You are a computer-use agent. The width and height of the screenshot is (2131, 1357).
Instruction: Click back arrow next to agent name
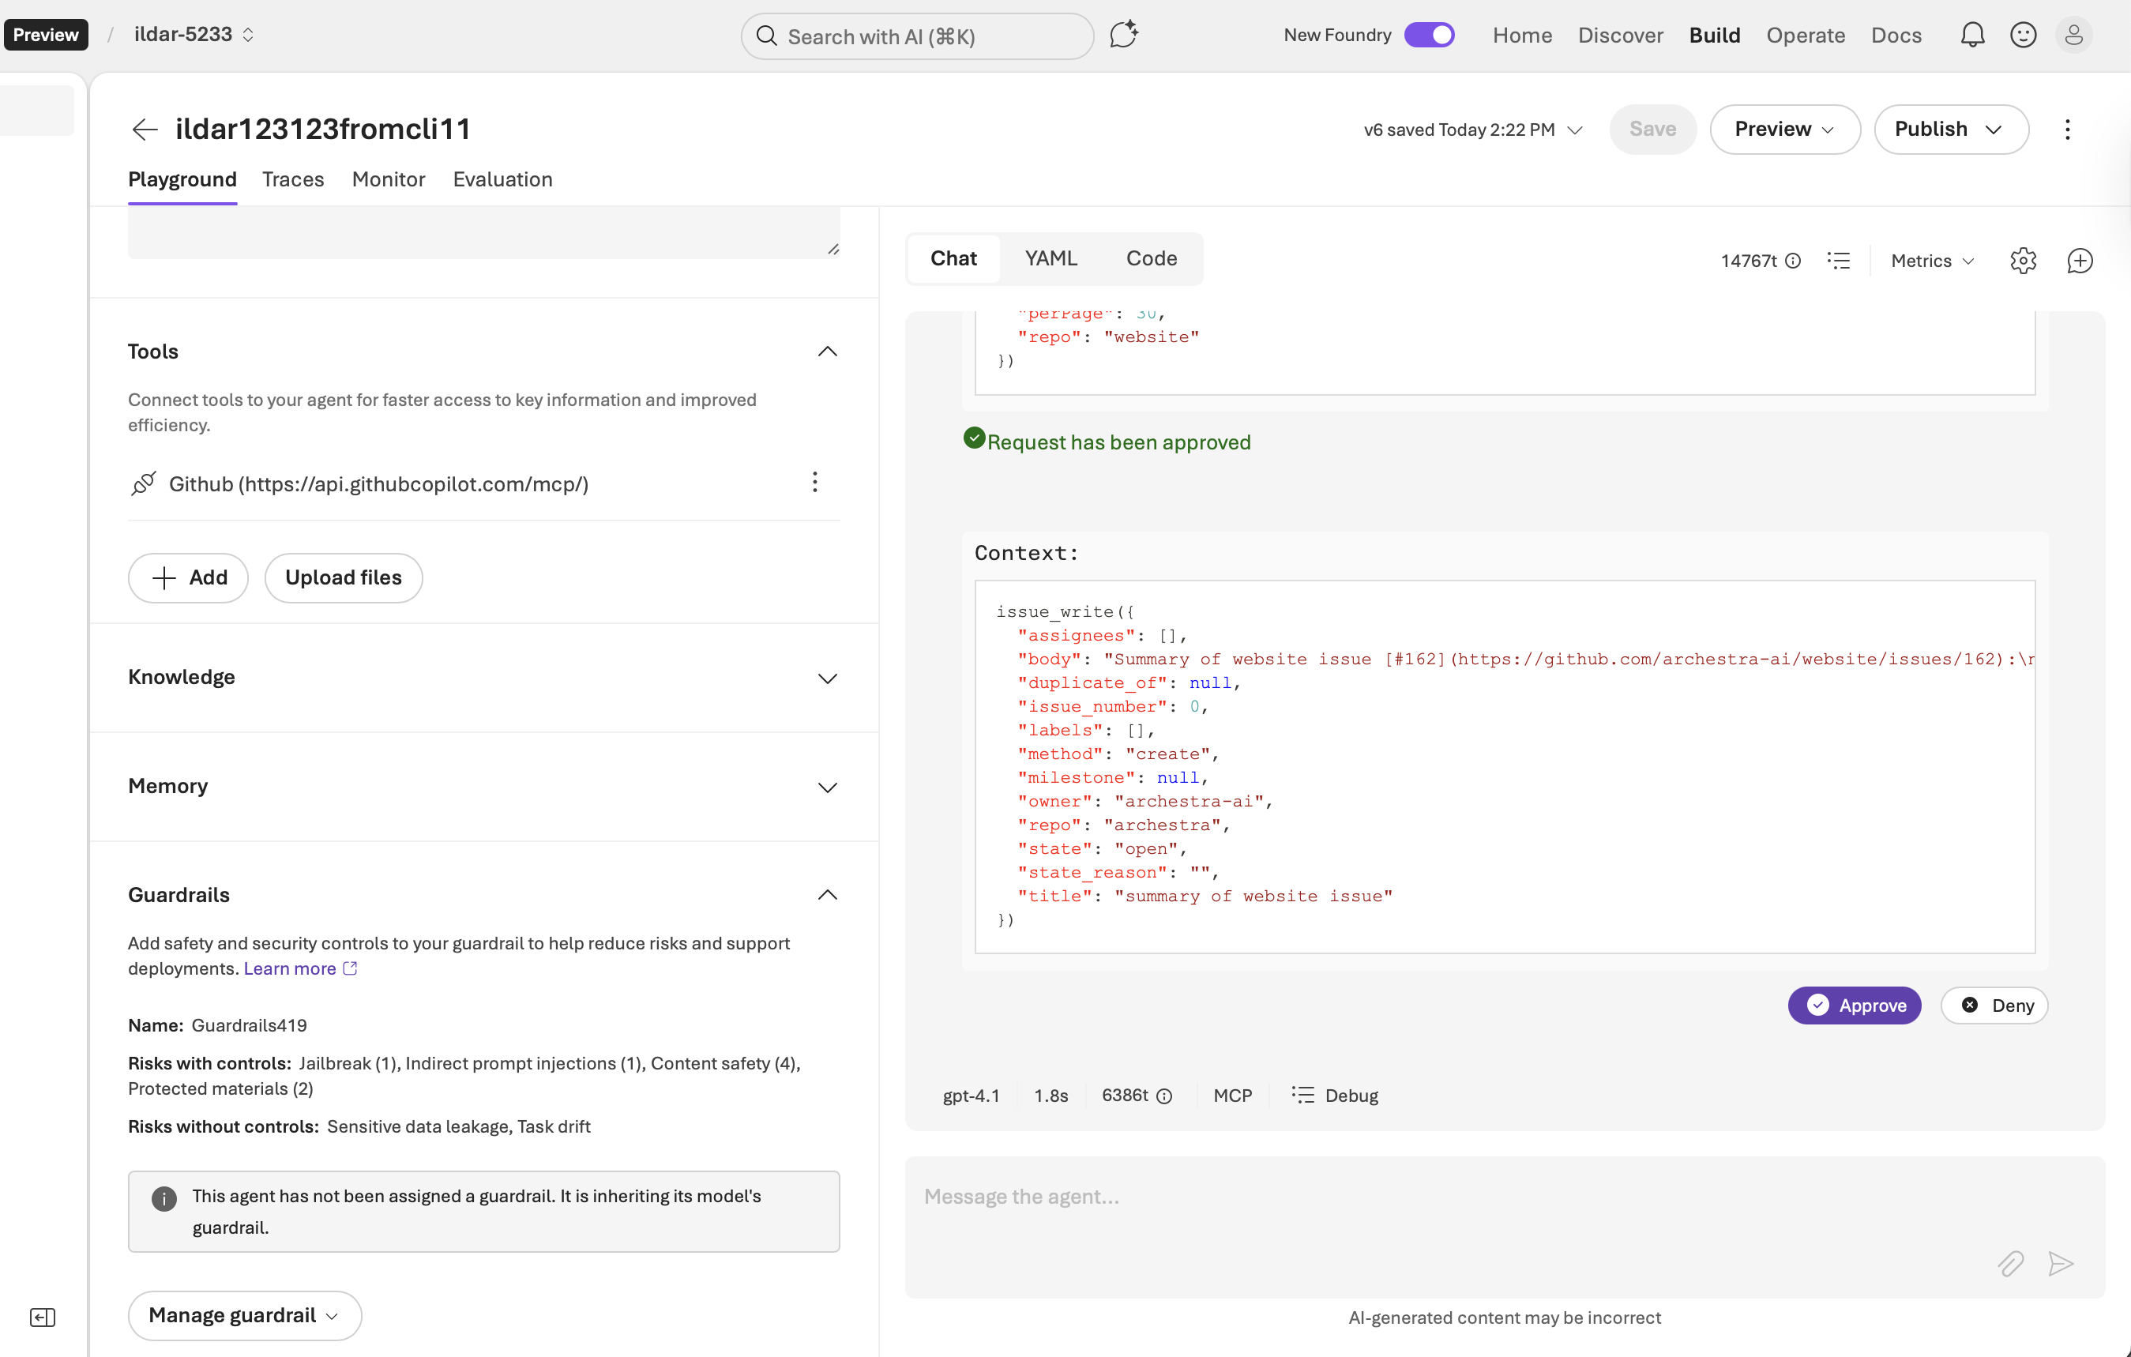pos(145,130)
